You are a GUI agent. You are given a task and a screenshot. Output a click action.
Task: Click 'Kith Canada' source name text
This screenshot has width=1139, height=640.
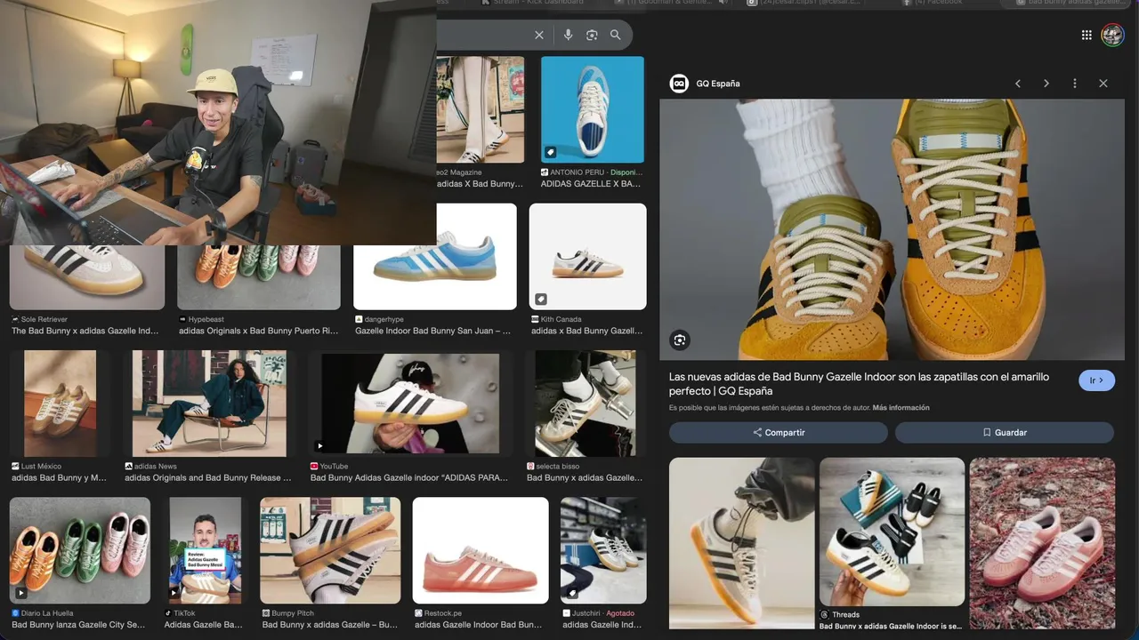tap(561, 319)
